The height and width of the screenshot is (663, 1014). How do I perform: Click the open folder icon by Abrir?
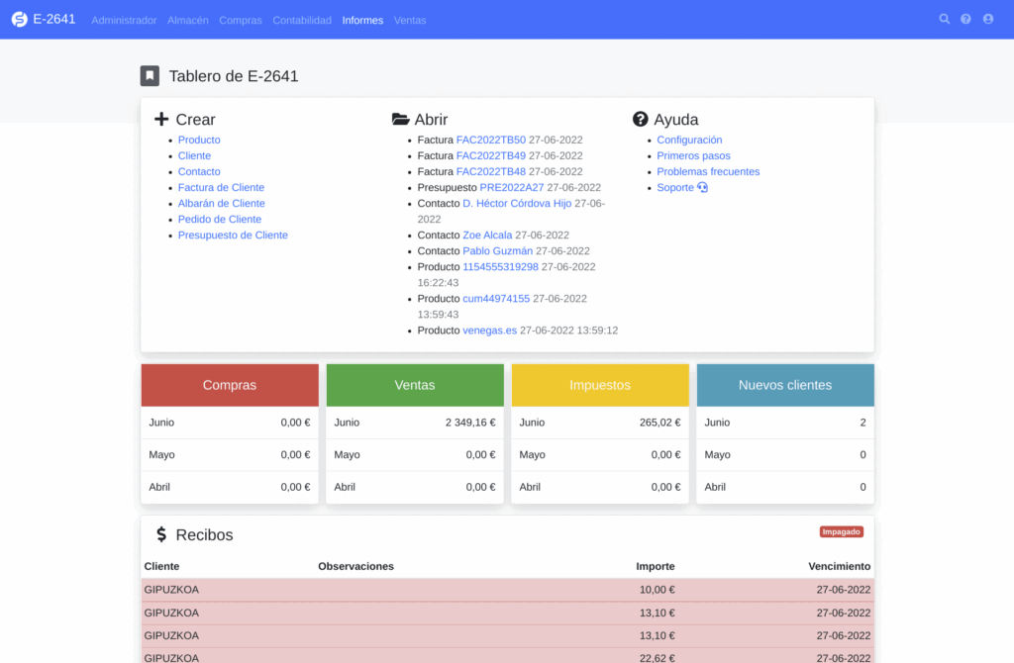pos(401,120)
